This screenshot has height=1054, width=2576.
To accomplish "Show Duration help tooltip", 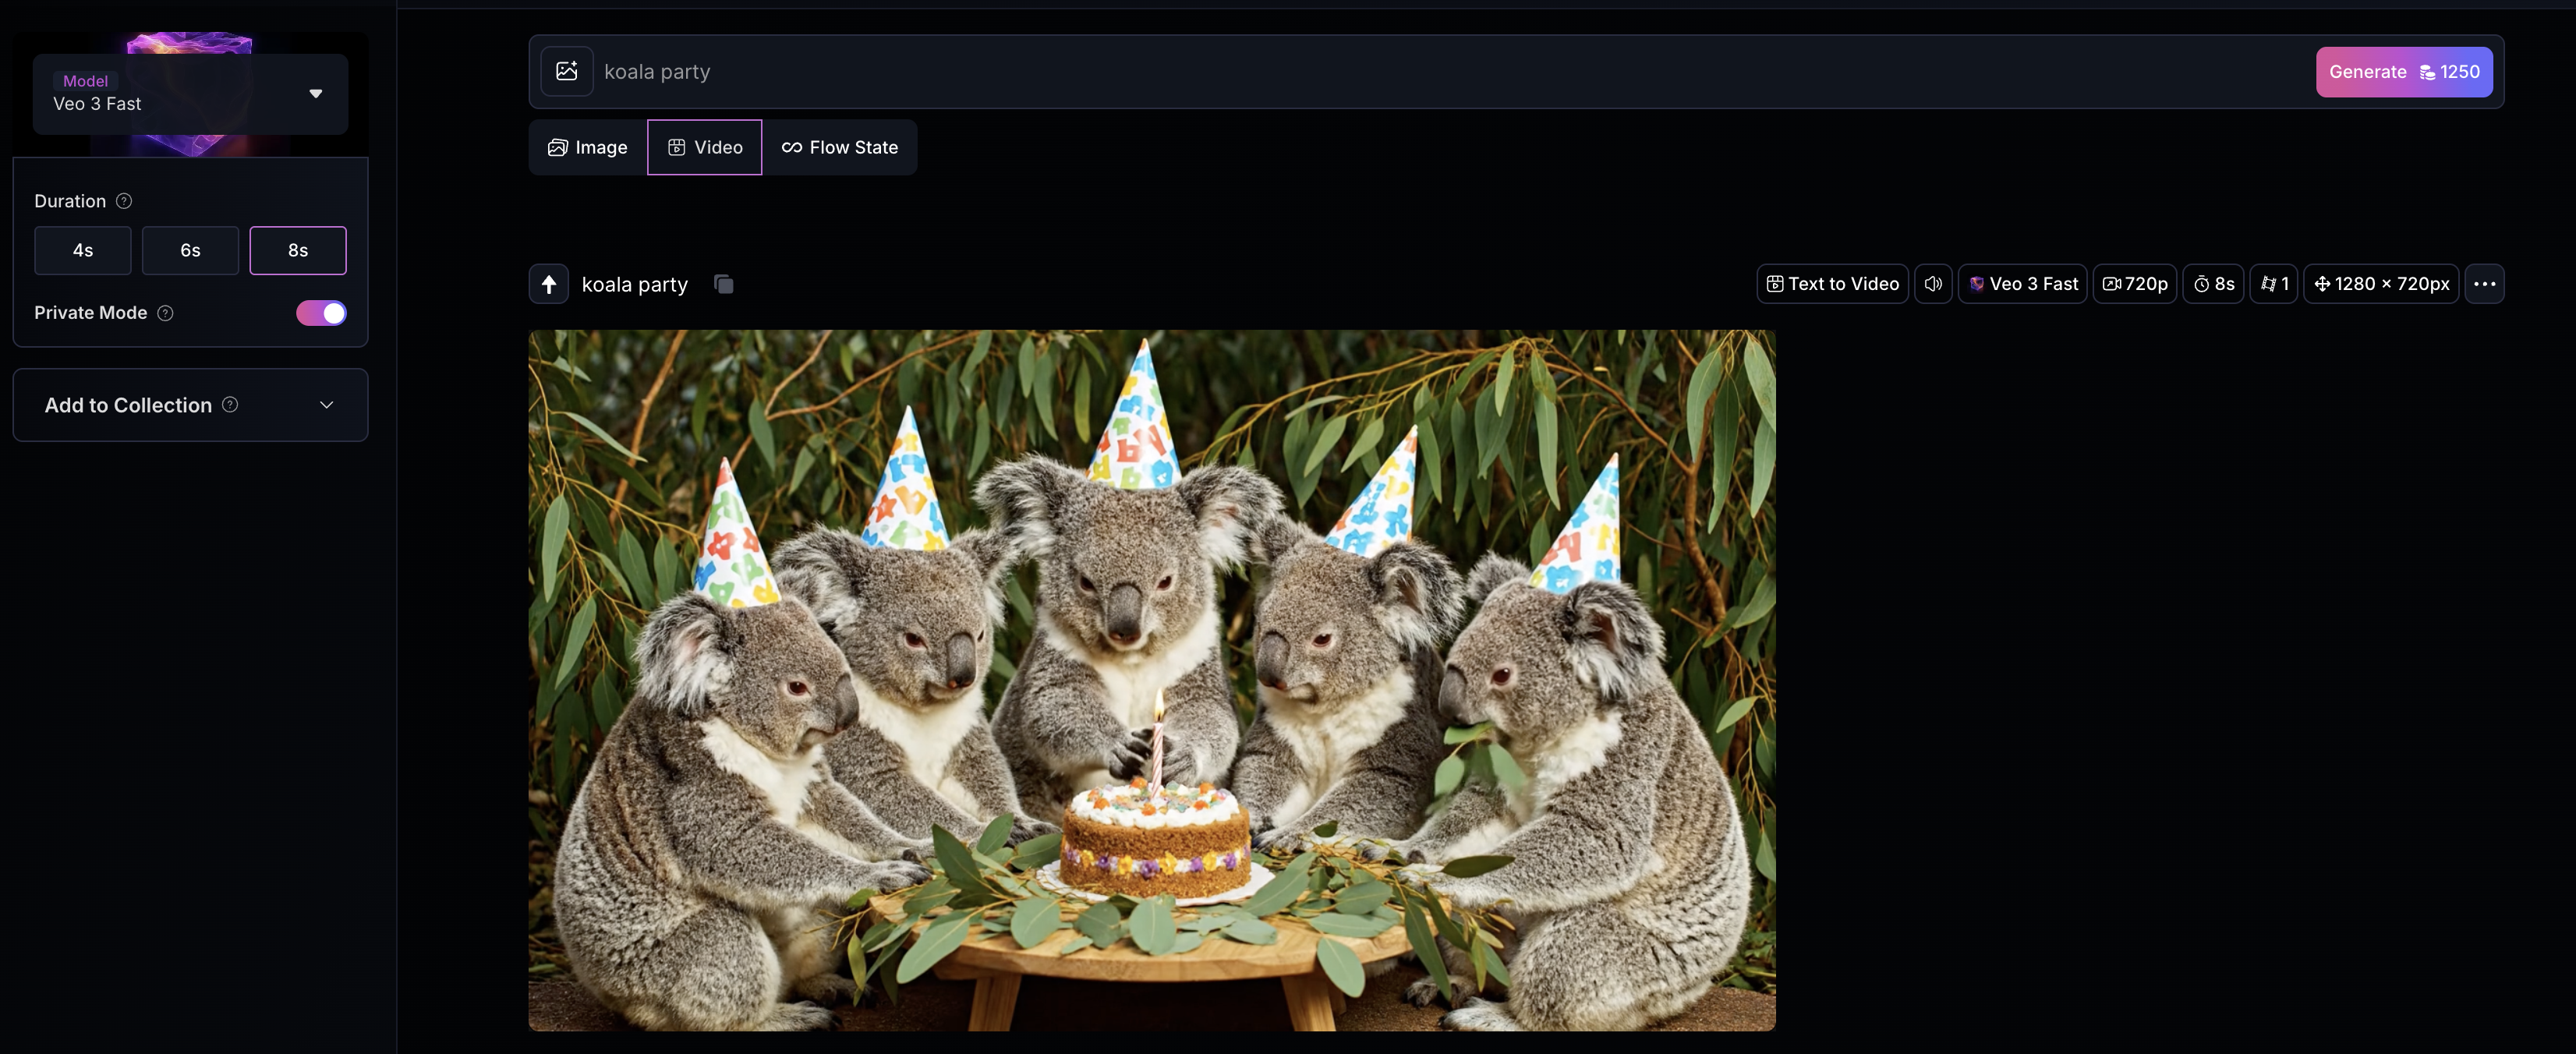I will (x=124, y=201).
